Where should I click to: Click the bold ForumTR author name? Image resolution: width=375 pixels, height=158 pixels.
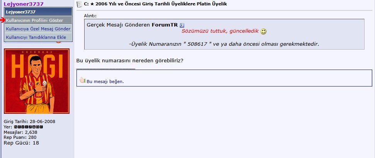(x=165, y=25)
